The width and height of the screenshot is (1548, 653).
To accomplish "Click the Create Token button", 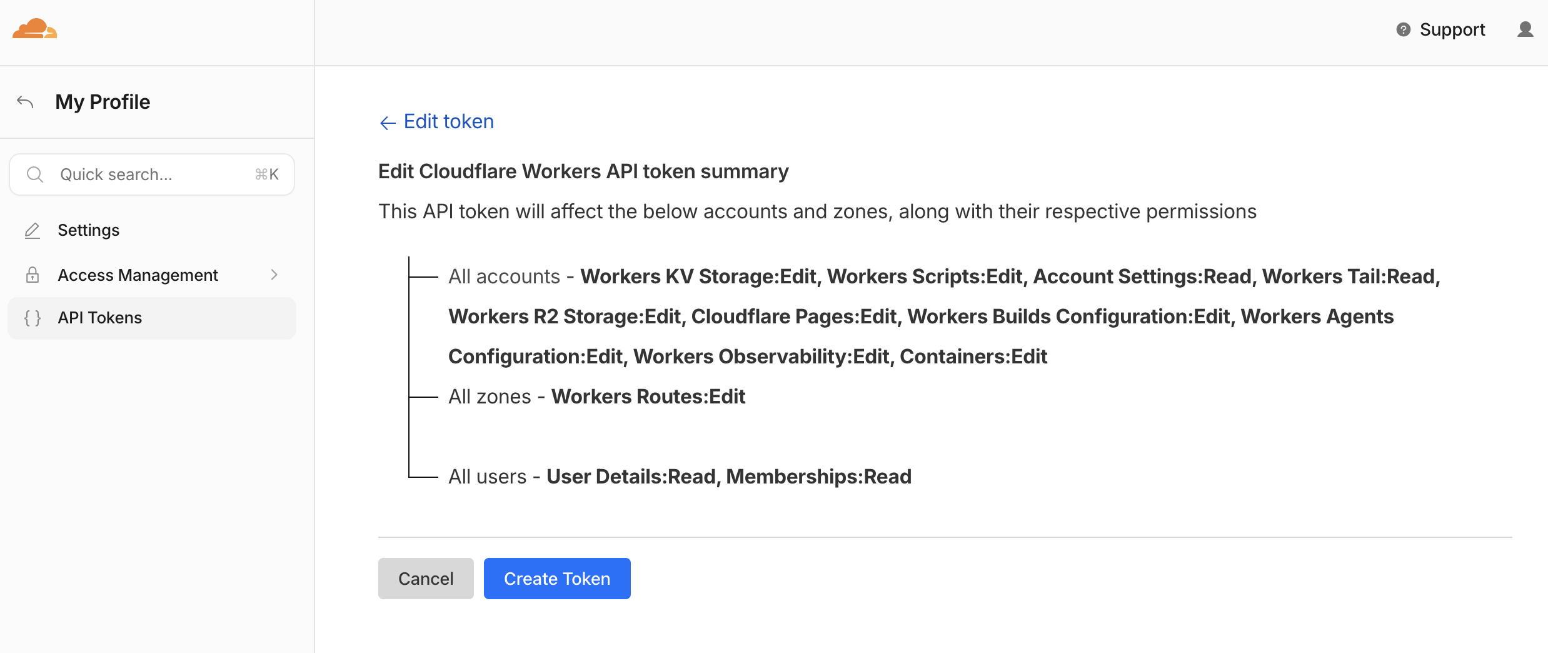I will 557,579.
